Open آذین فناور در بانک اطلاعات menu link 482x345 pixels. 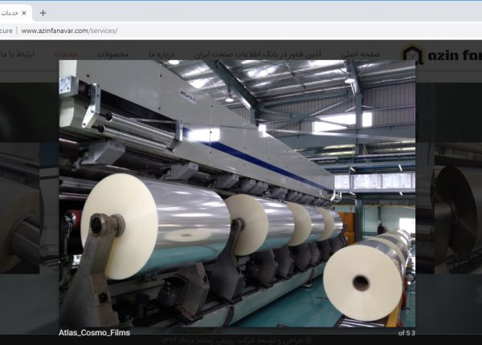click(259, 54)
